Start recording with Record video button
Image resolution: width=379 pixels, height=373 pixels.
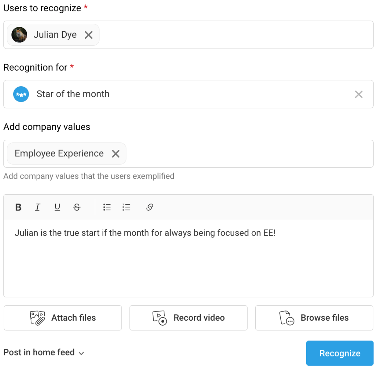tap(188, 318)
